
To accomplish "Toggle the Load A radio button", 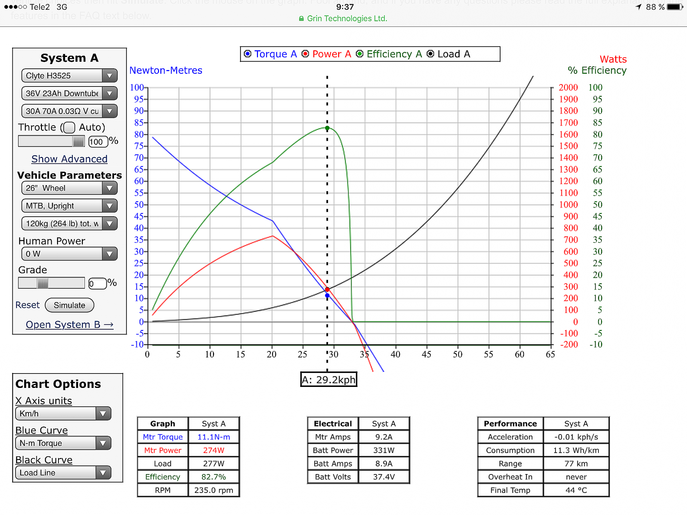I will (430, 54).
